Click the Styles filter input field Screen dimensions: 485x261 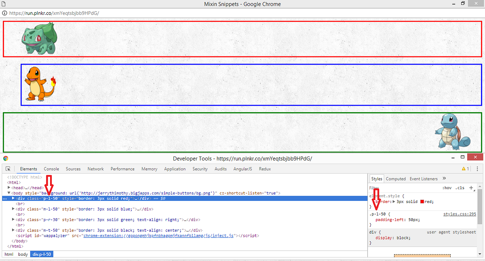coord(404,188)
